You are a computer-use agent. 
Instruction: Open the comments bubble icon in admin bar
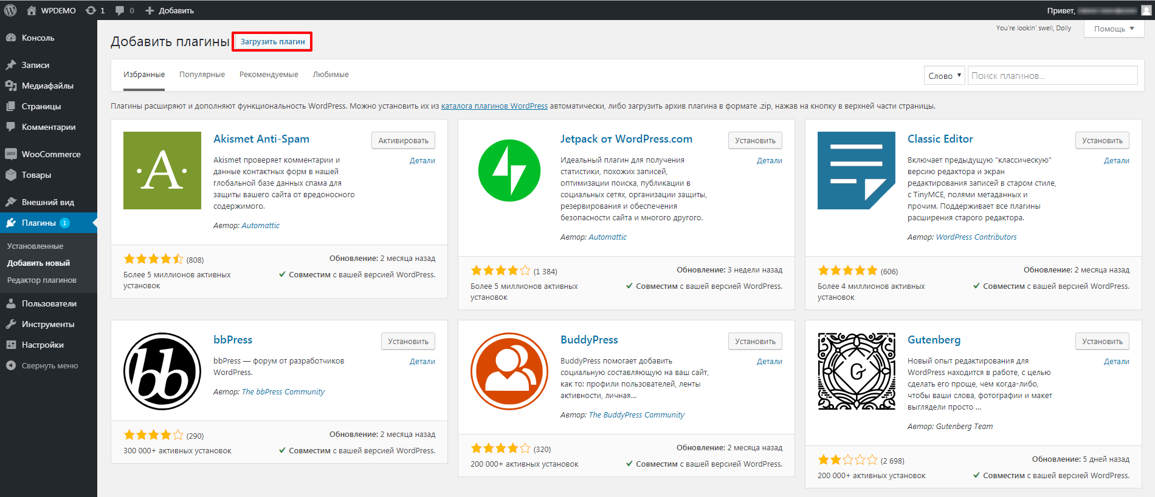120,10
